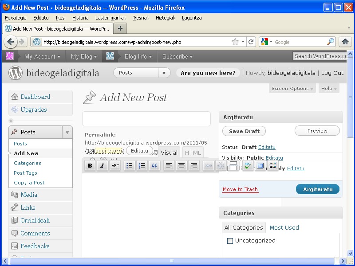Click the WordPress logo in the admin bar

click(x=110, y=56)
